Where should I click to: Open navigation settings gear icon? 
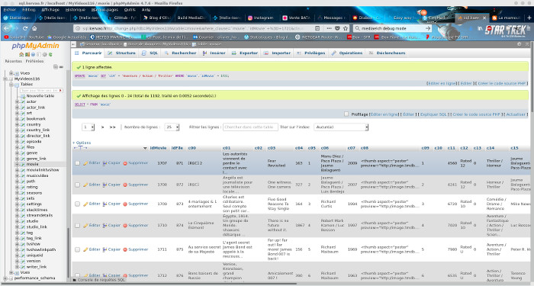pyautogui.click(x=44, y=54)
